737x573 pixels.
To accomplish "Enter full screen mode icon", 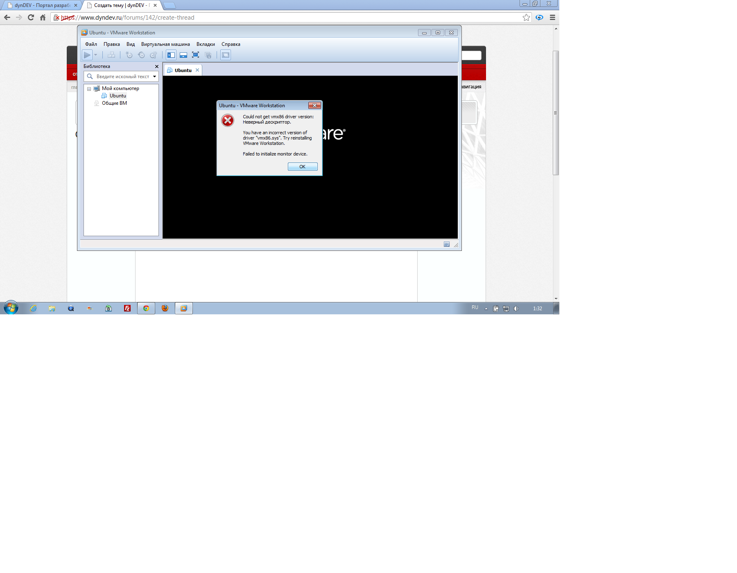I will coord(196,55).
